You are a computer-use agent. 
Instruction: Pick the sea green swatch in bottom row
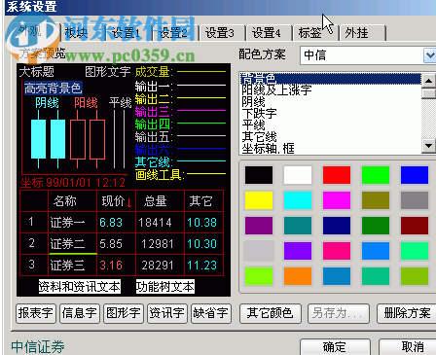[x=376, y=276]
